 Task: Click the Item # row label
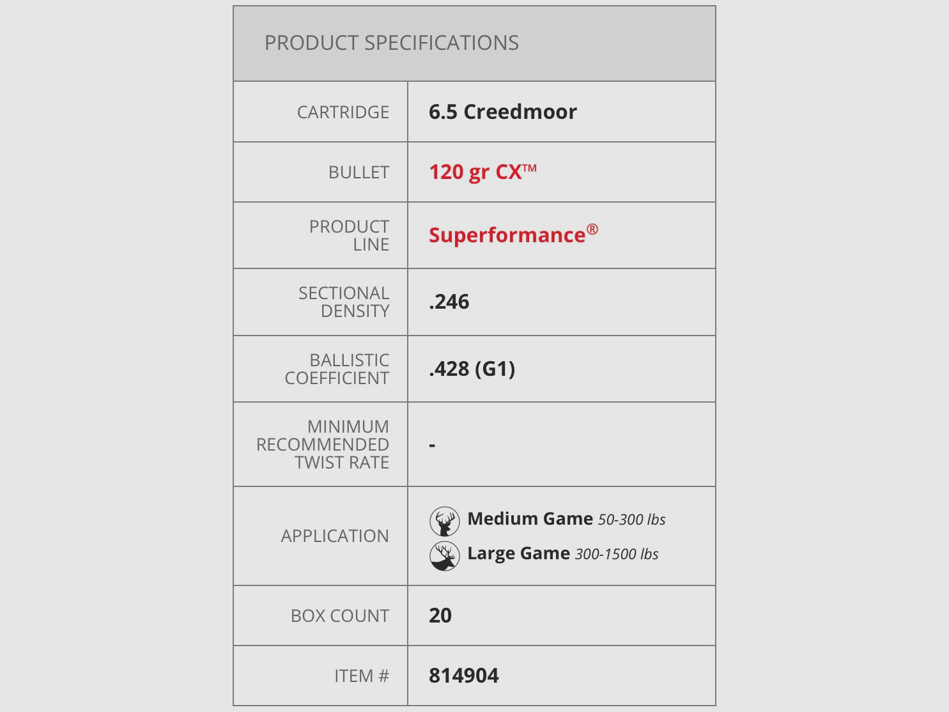point(361,676)
